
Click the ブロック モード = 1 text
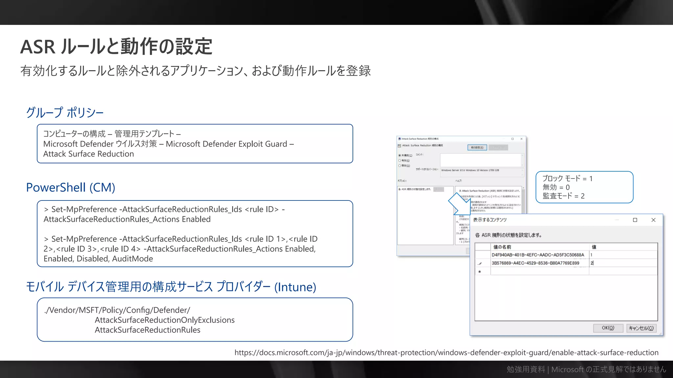coord(568,178)
